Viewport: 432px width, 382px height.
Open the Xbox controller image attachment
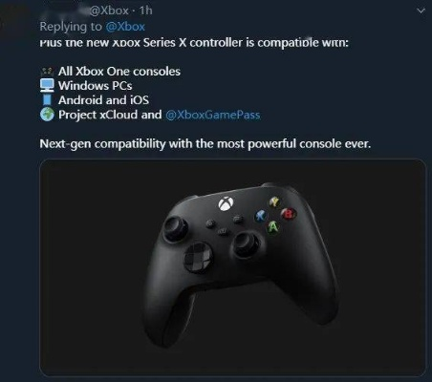233,267
